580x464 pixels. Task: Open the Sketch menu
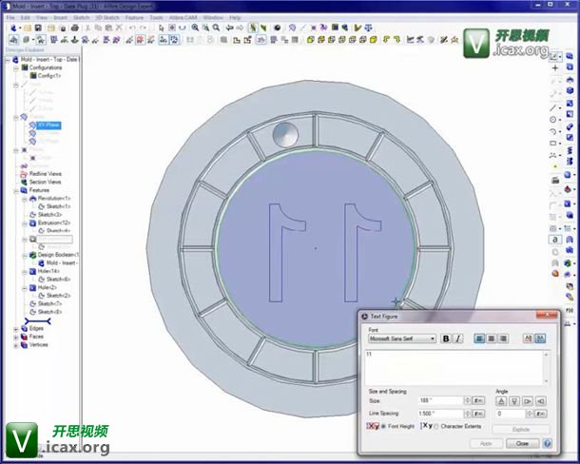click(x=82, y=17)
